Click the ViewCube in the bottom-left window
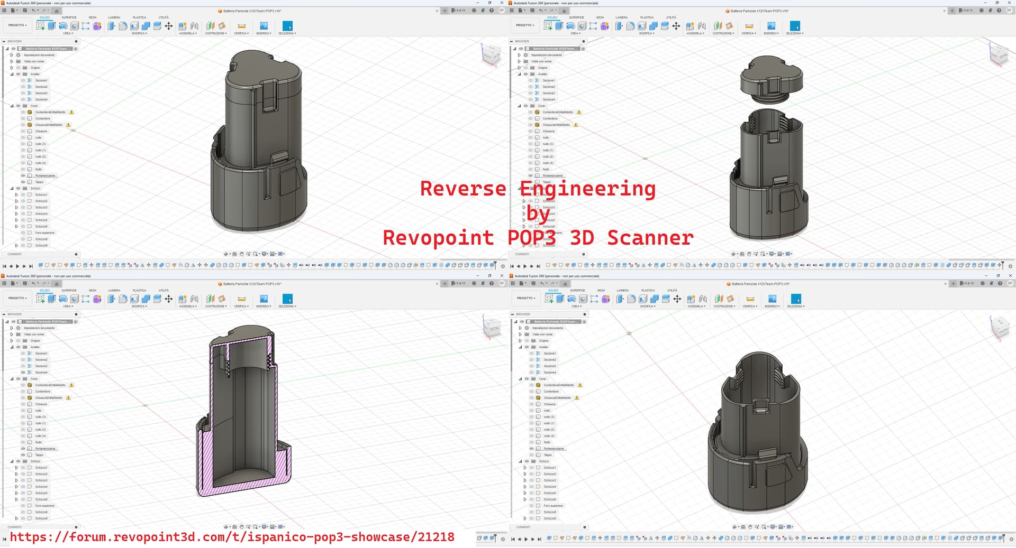The width and height of the screenshot is (1016, 548). tap(492, 327)
